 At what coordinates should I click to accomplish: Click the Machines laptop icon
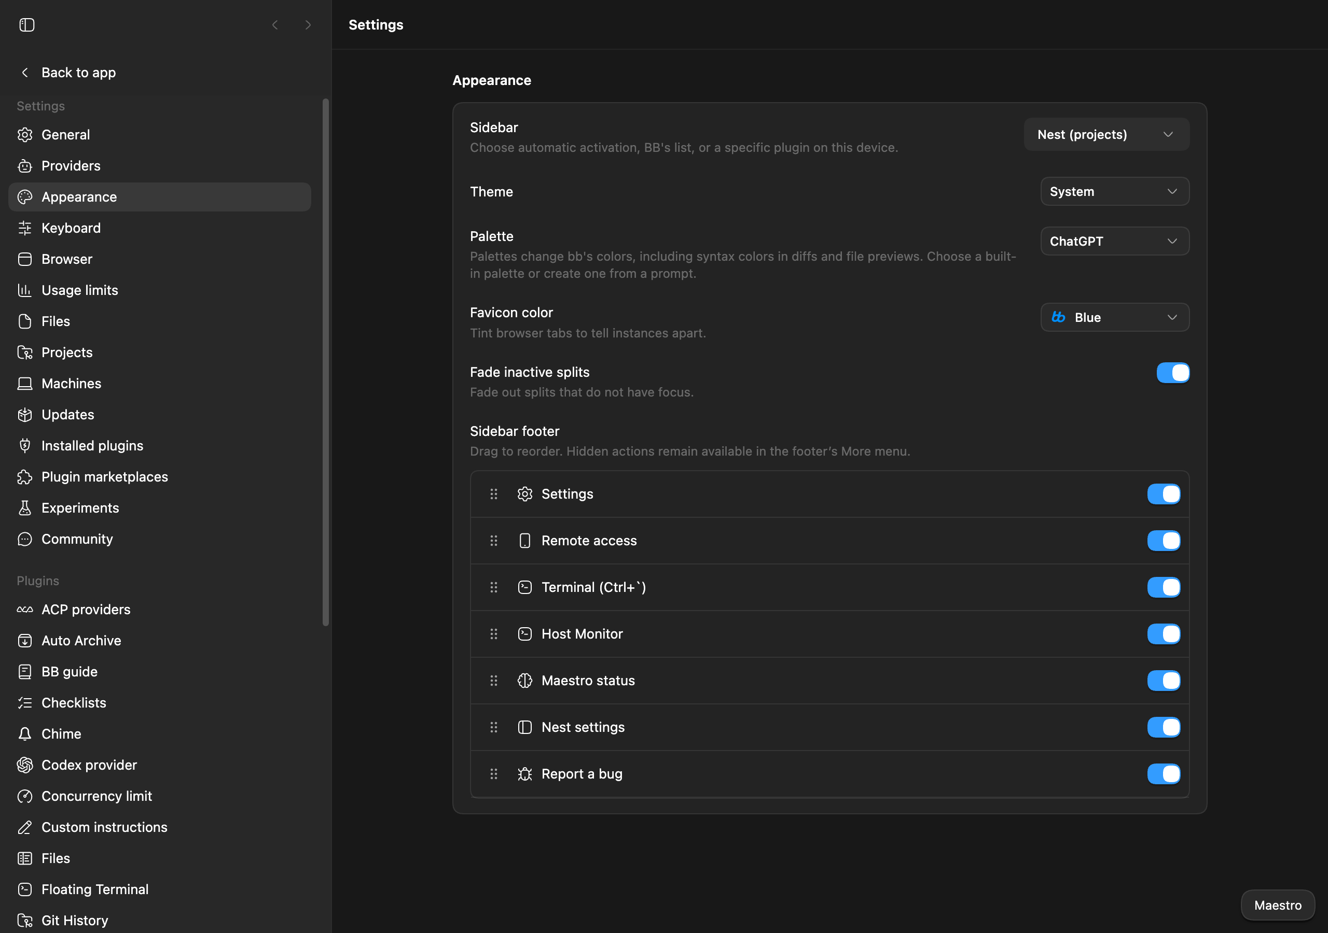25,383
